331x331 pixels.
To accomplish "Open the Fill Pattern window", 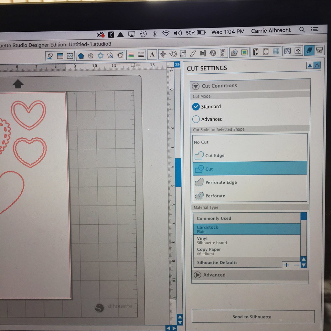I will click(70, 56).
